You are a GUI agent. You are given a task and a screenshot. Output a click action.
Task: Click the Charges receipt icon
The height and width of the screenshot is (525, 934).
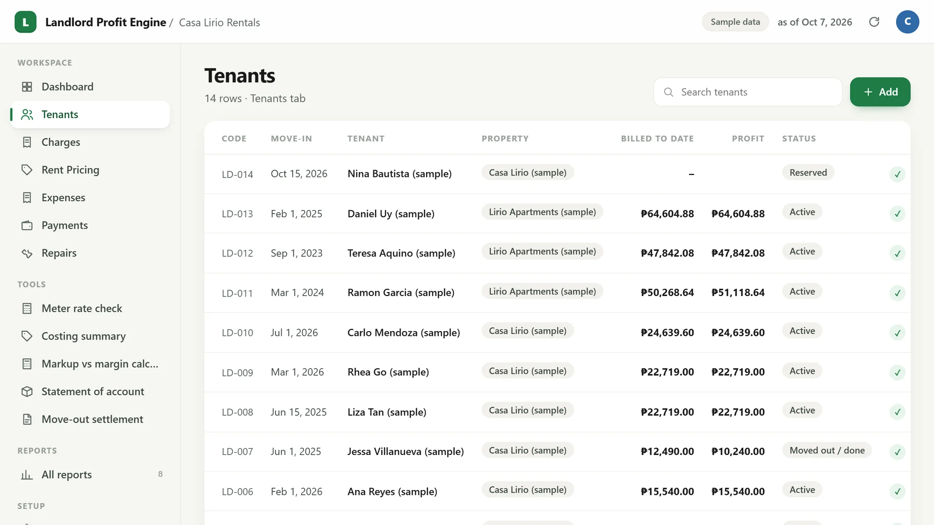point(27,142)
